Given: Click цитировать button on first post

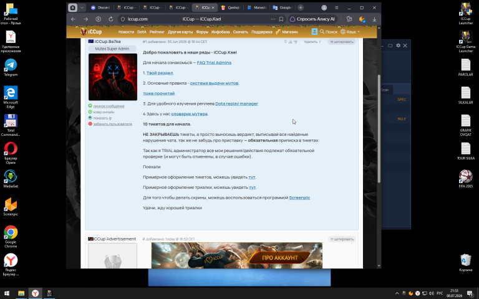Looking at the screenshot, I should 342,42.
